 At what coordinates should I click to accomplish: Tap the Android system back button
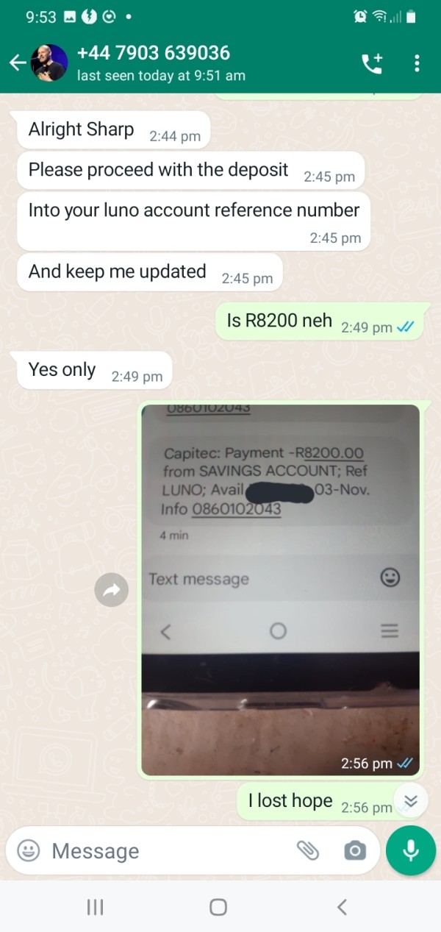click(342, 907)
